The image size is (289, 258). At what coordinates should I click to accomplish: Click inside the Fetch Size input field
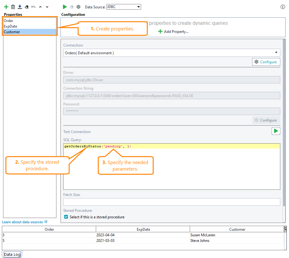click(171, 202)
